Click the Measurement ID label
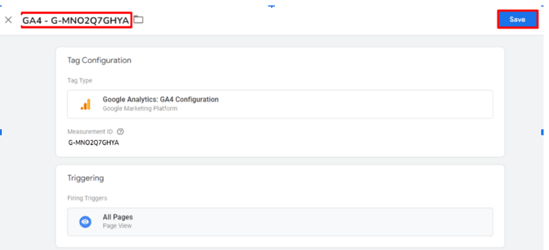The image size is (549, 250). pyautogui.click(x=90, y=132)
